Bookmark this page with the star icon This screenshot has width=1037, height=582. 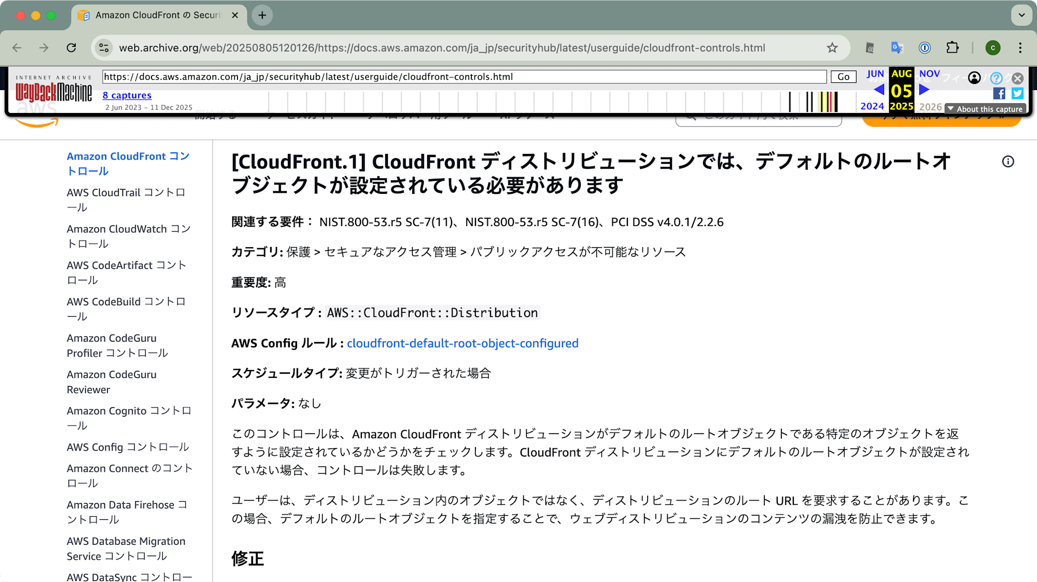point(832,48)
